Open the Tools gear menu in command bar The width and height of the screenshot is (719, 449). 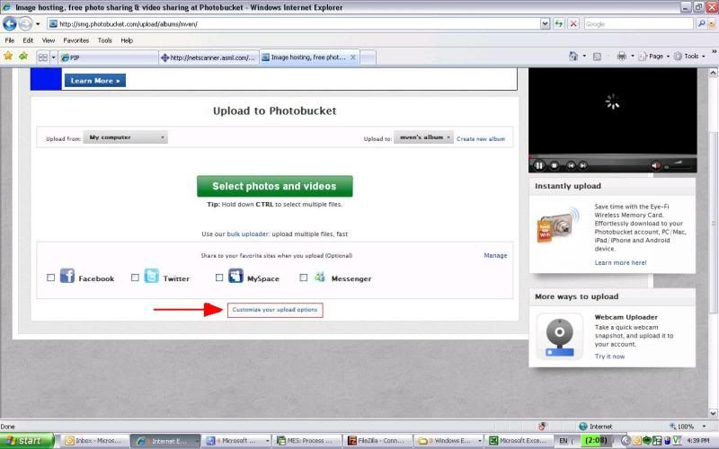pyautogui.click(x=689, y=57)
